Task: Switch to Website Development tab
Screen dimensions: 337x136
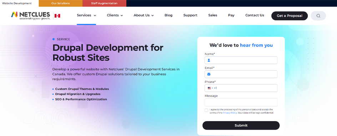Action: 17,4
